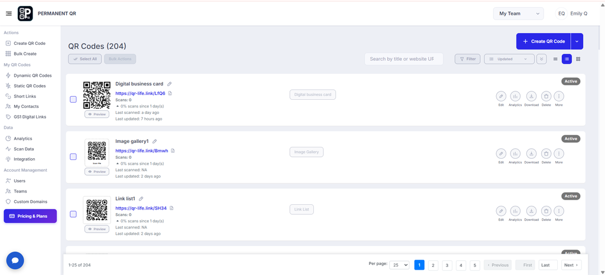Go to the Next page

click(571, 265)
